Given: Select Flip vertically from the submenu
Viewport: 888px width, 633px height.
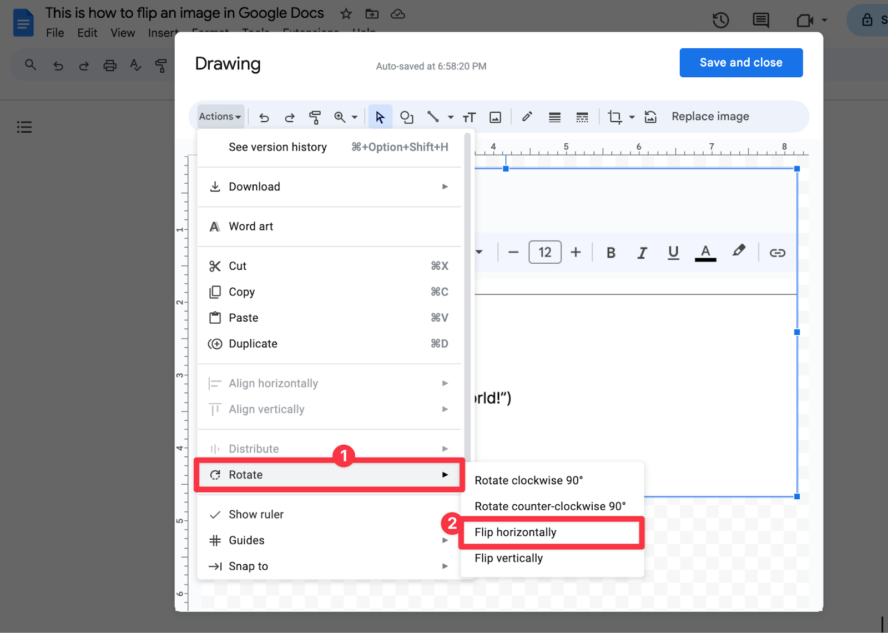Looking at the screenshot, I should click(x=552, y=558).
